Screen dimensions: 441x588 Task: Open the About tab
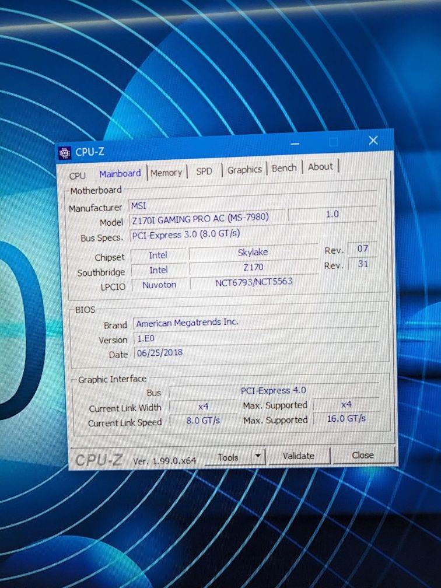(321, 166)
